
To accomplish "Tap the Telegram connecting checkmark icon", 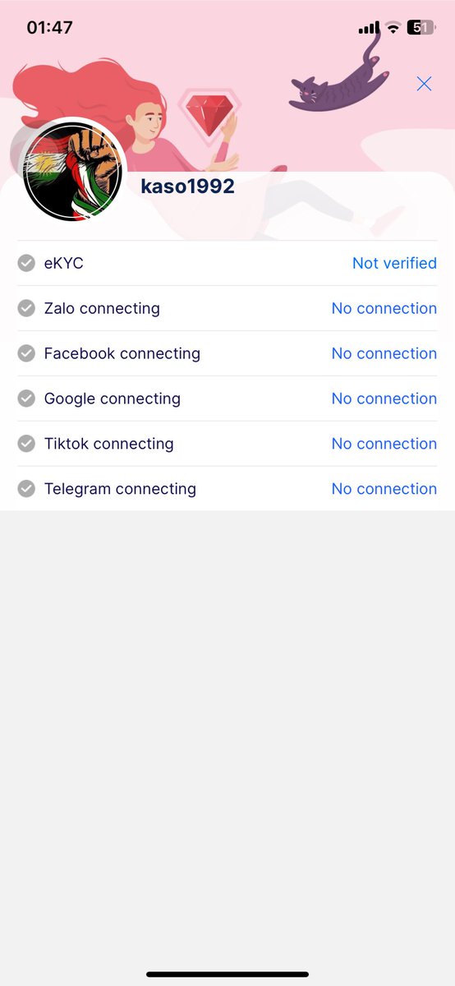I will [27, 489].
